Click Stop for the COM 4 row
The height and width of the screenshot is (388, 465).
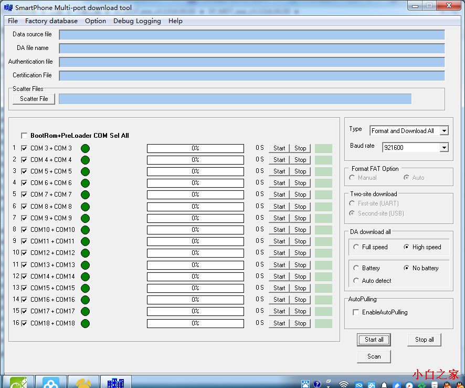click(300, 160)
